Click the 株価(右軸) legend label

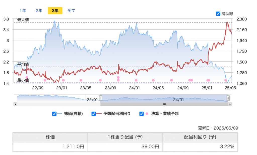(x=74, y=114)
